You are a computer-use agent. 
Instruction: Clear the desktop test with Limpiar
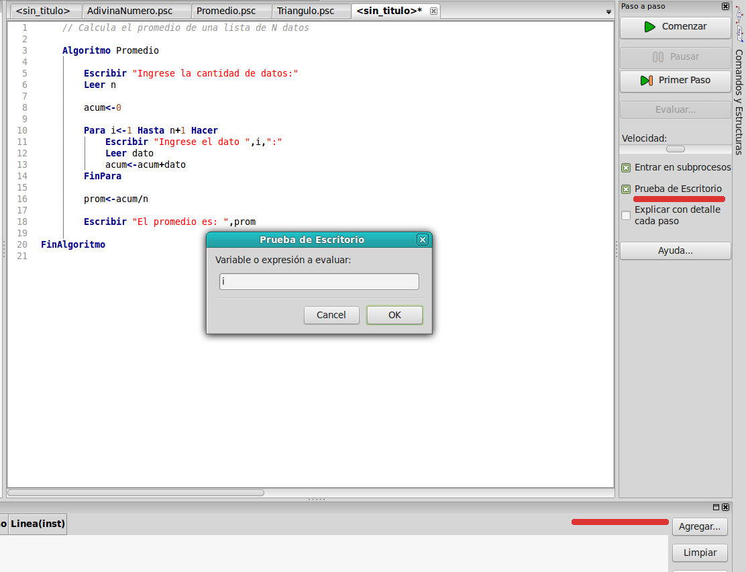click(699, 553)
